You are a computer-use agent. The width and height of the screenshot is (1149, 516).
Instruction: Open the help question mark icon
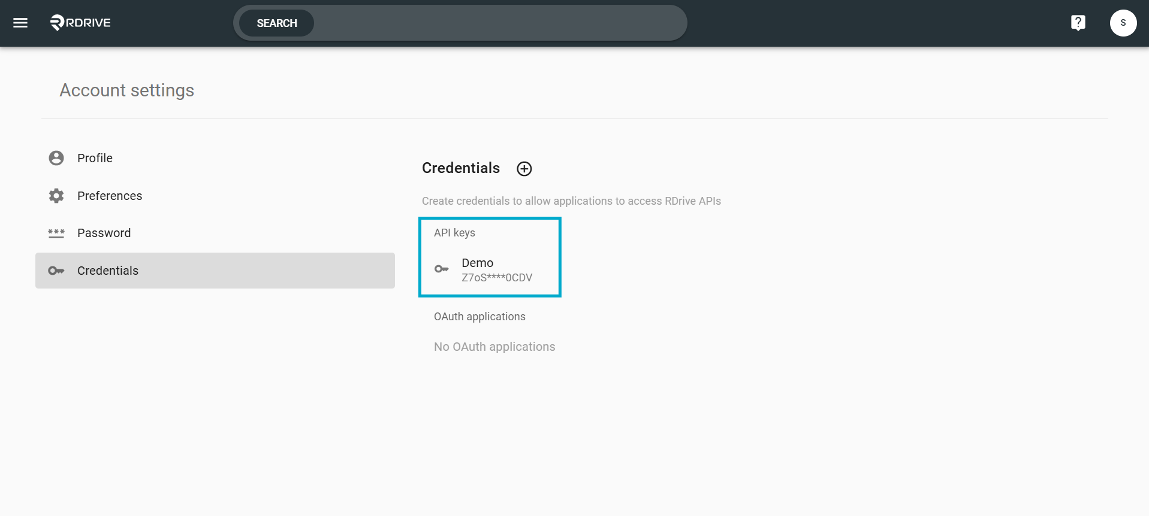(1078, 23)
